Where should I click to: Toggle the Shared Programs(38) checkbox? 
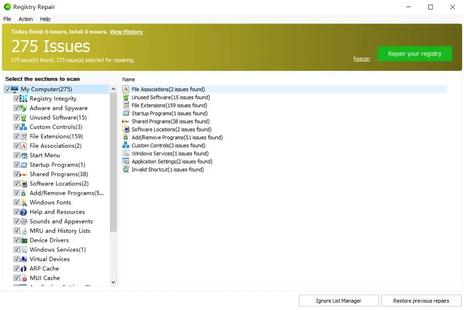[17, 174]
